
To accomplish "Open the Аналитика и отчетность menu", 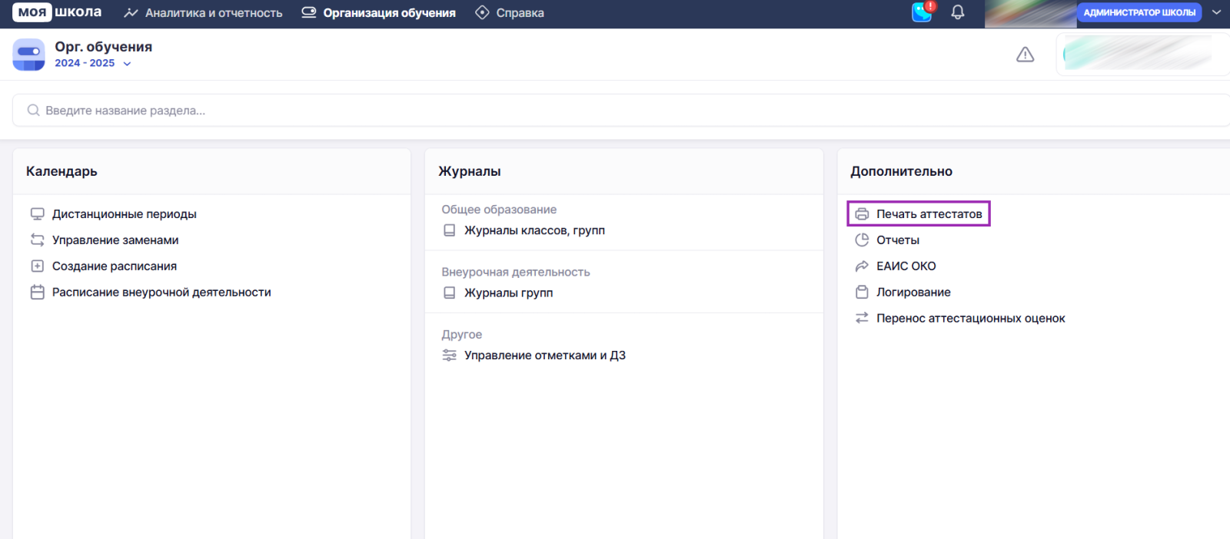I will pyautogui.click(x=204, y=13).
